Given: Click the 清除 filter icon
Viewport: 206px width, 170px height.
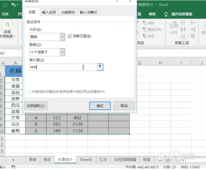Looking at the screenshot, I should tap(144, 23).
